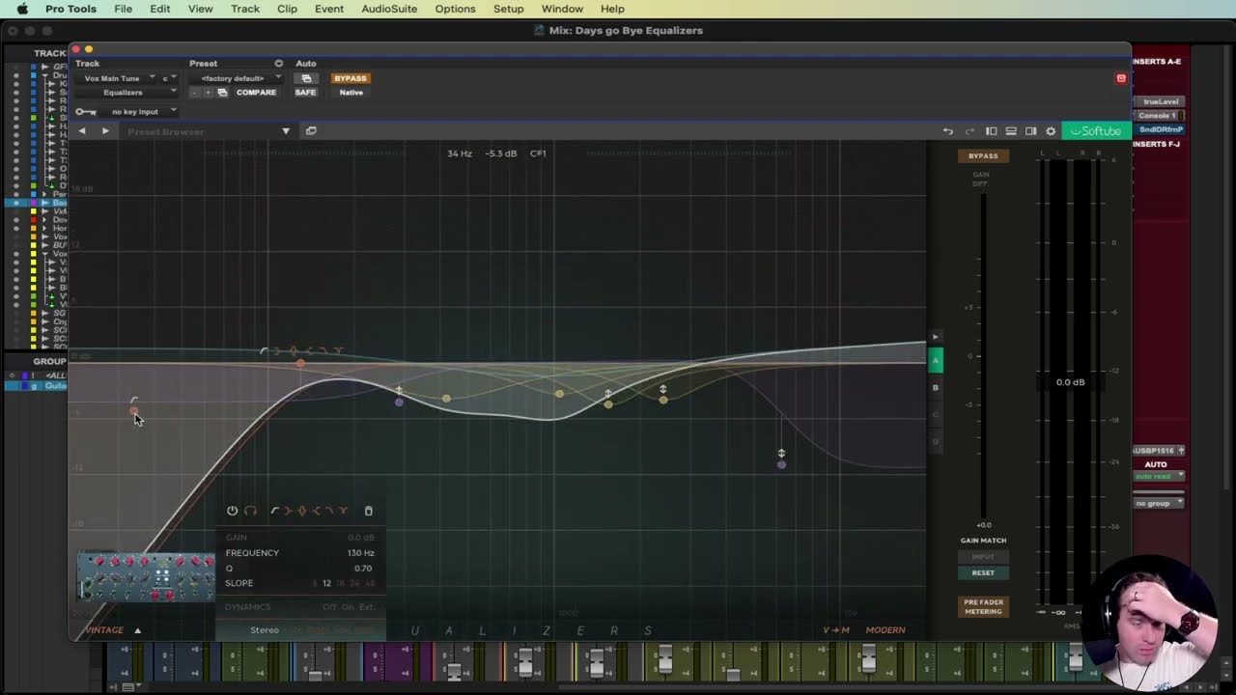The image size is (1236, 695).
Task: Toggle PRE FADER METERING
Action: point(983,606)
